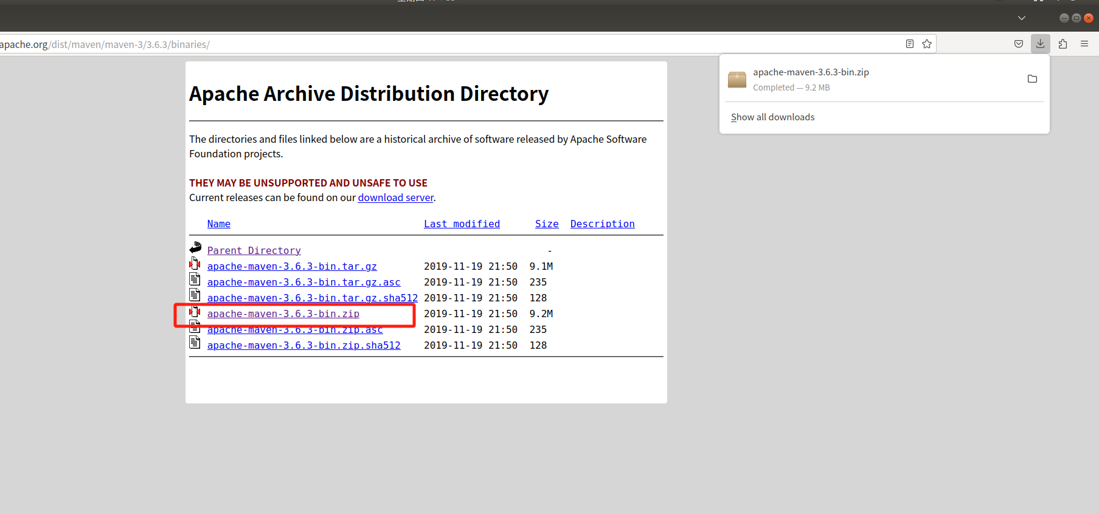This screenshot has width=1099, height=514.
Task: Open the Parent Directory link
Action: [254, 250]
